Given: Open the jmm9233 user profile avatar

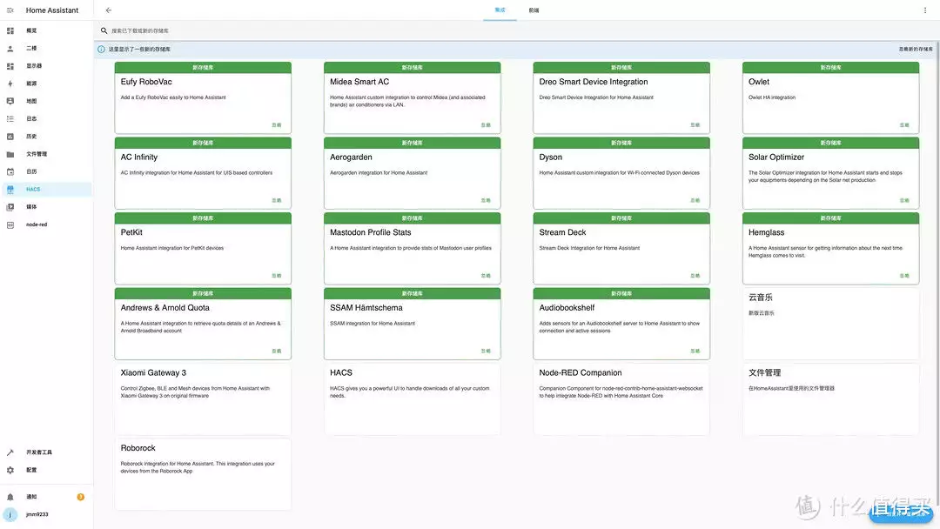Looking at the screenshot, I should tap(10, 514).
